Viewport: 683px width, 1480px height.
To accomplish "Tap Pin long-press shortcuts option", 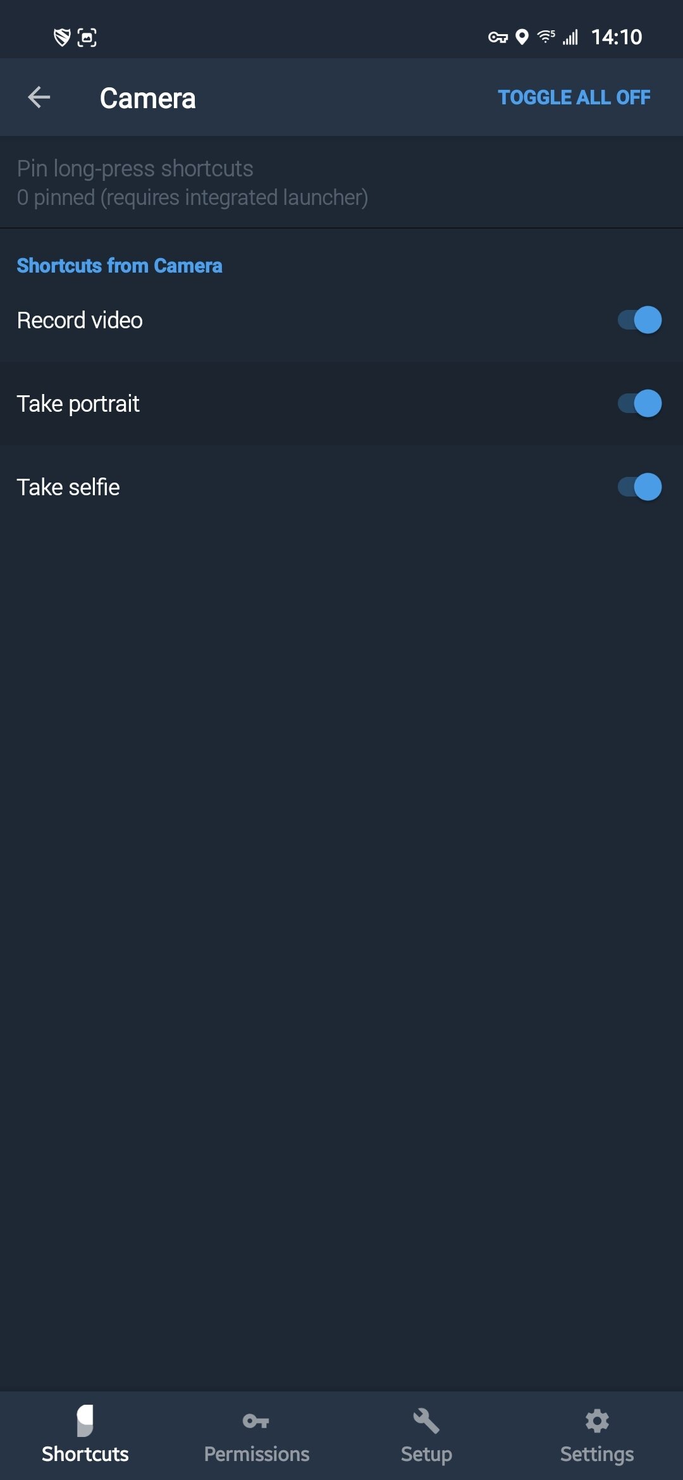I will [192, 182].
